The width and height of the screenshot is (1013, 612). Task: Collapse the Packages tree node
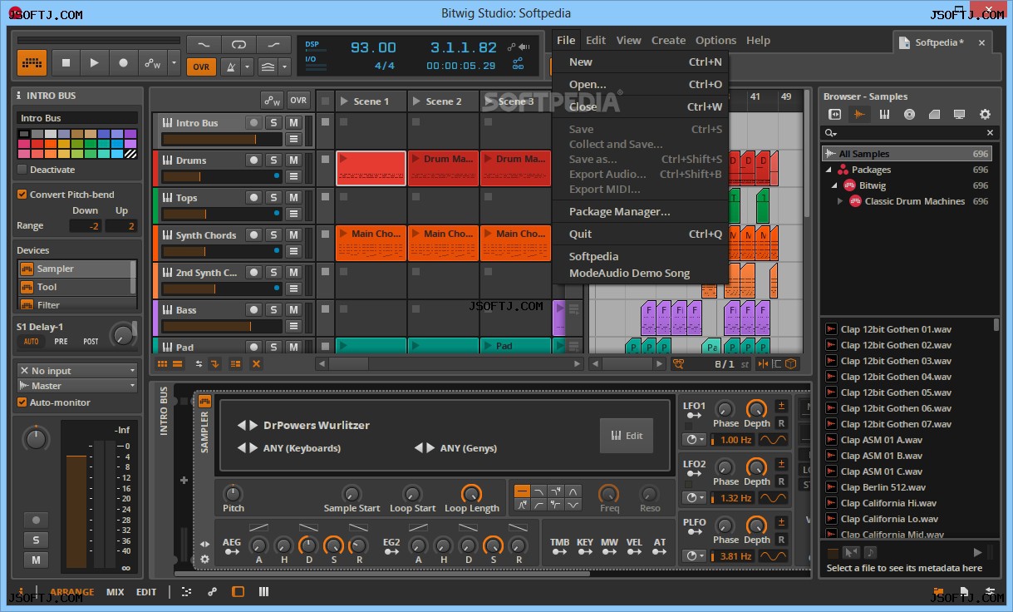coord(829,170)
